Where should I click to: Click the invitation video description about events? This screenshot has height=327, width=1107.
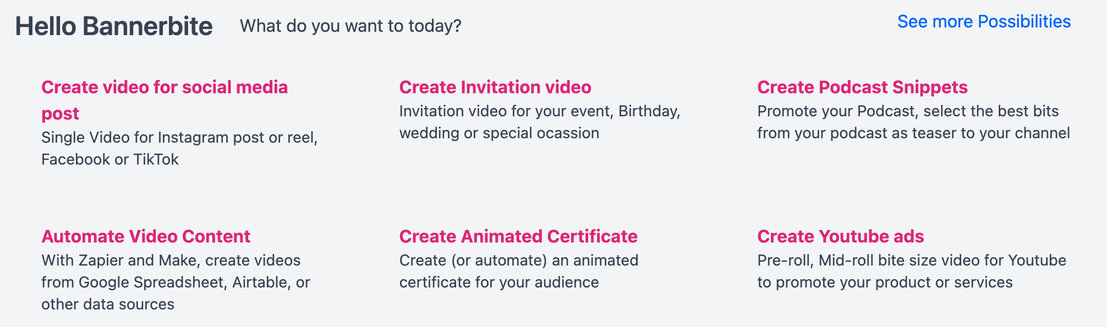pos(539,122)
